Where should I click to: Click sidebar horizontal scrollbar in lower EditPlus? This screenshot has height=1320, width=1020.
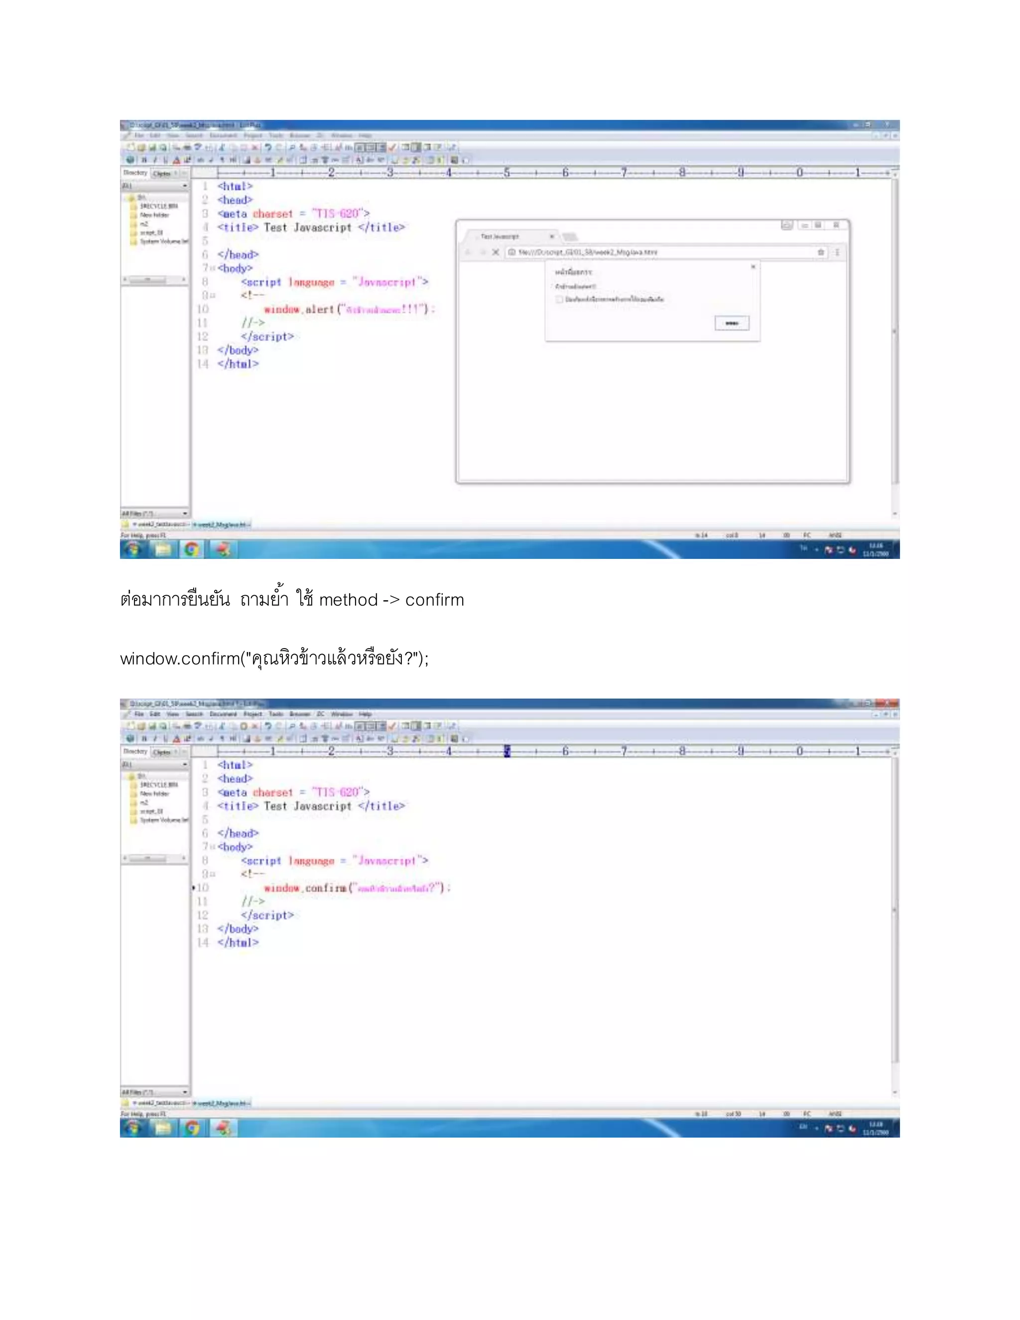[x=155, y=858]
